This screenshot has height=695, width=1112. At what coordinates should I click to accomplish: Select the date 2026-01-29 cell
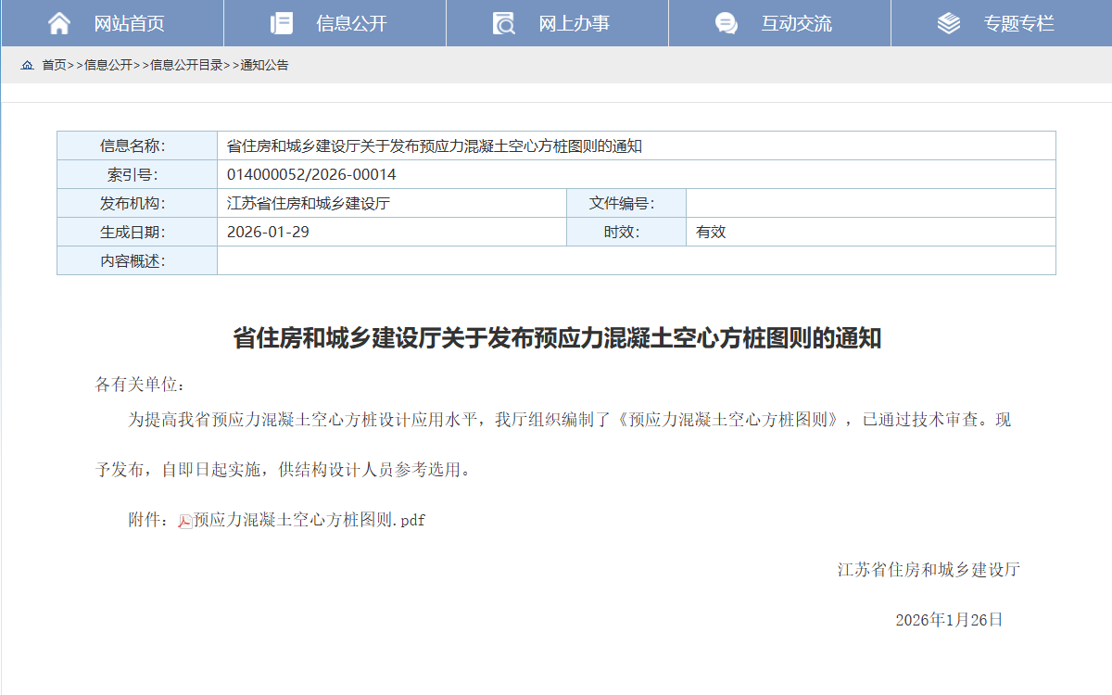[x=392, y=232]
